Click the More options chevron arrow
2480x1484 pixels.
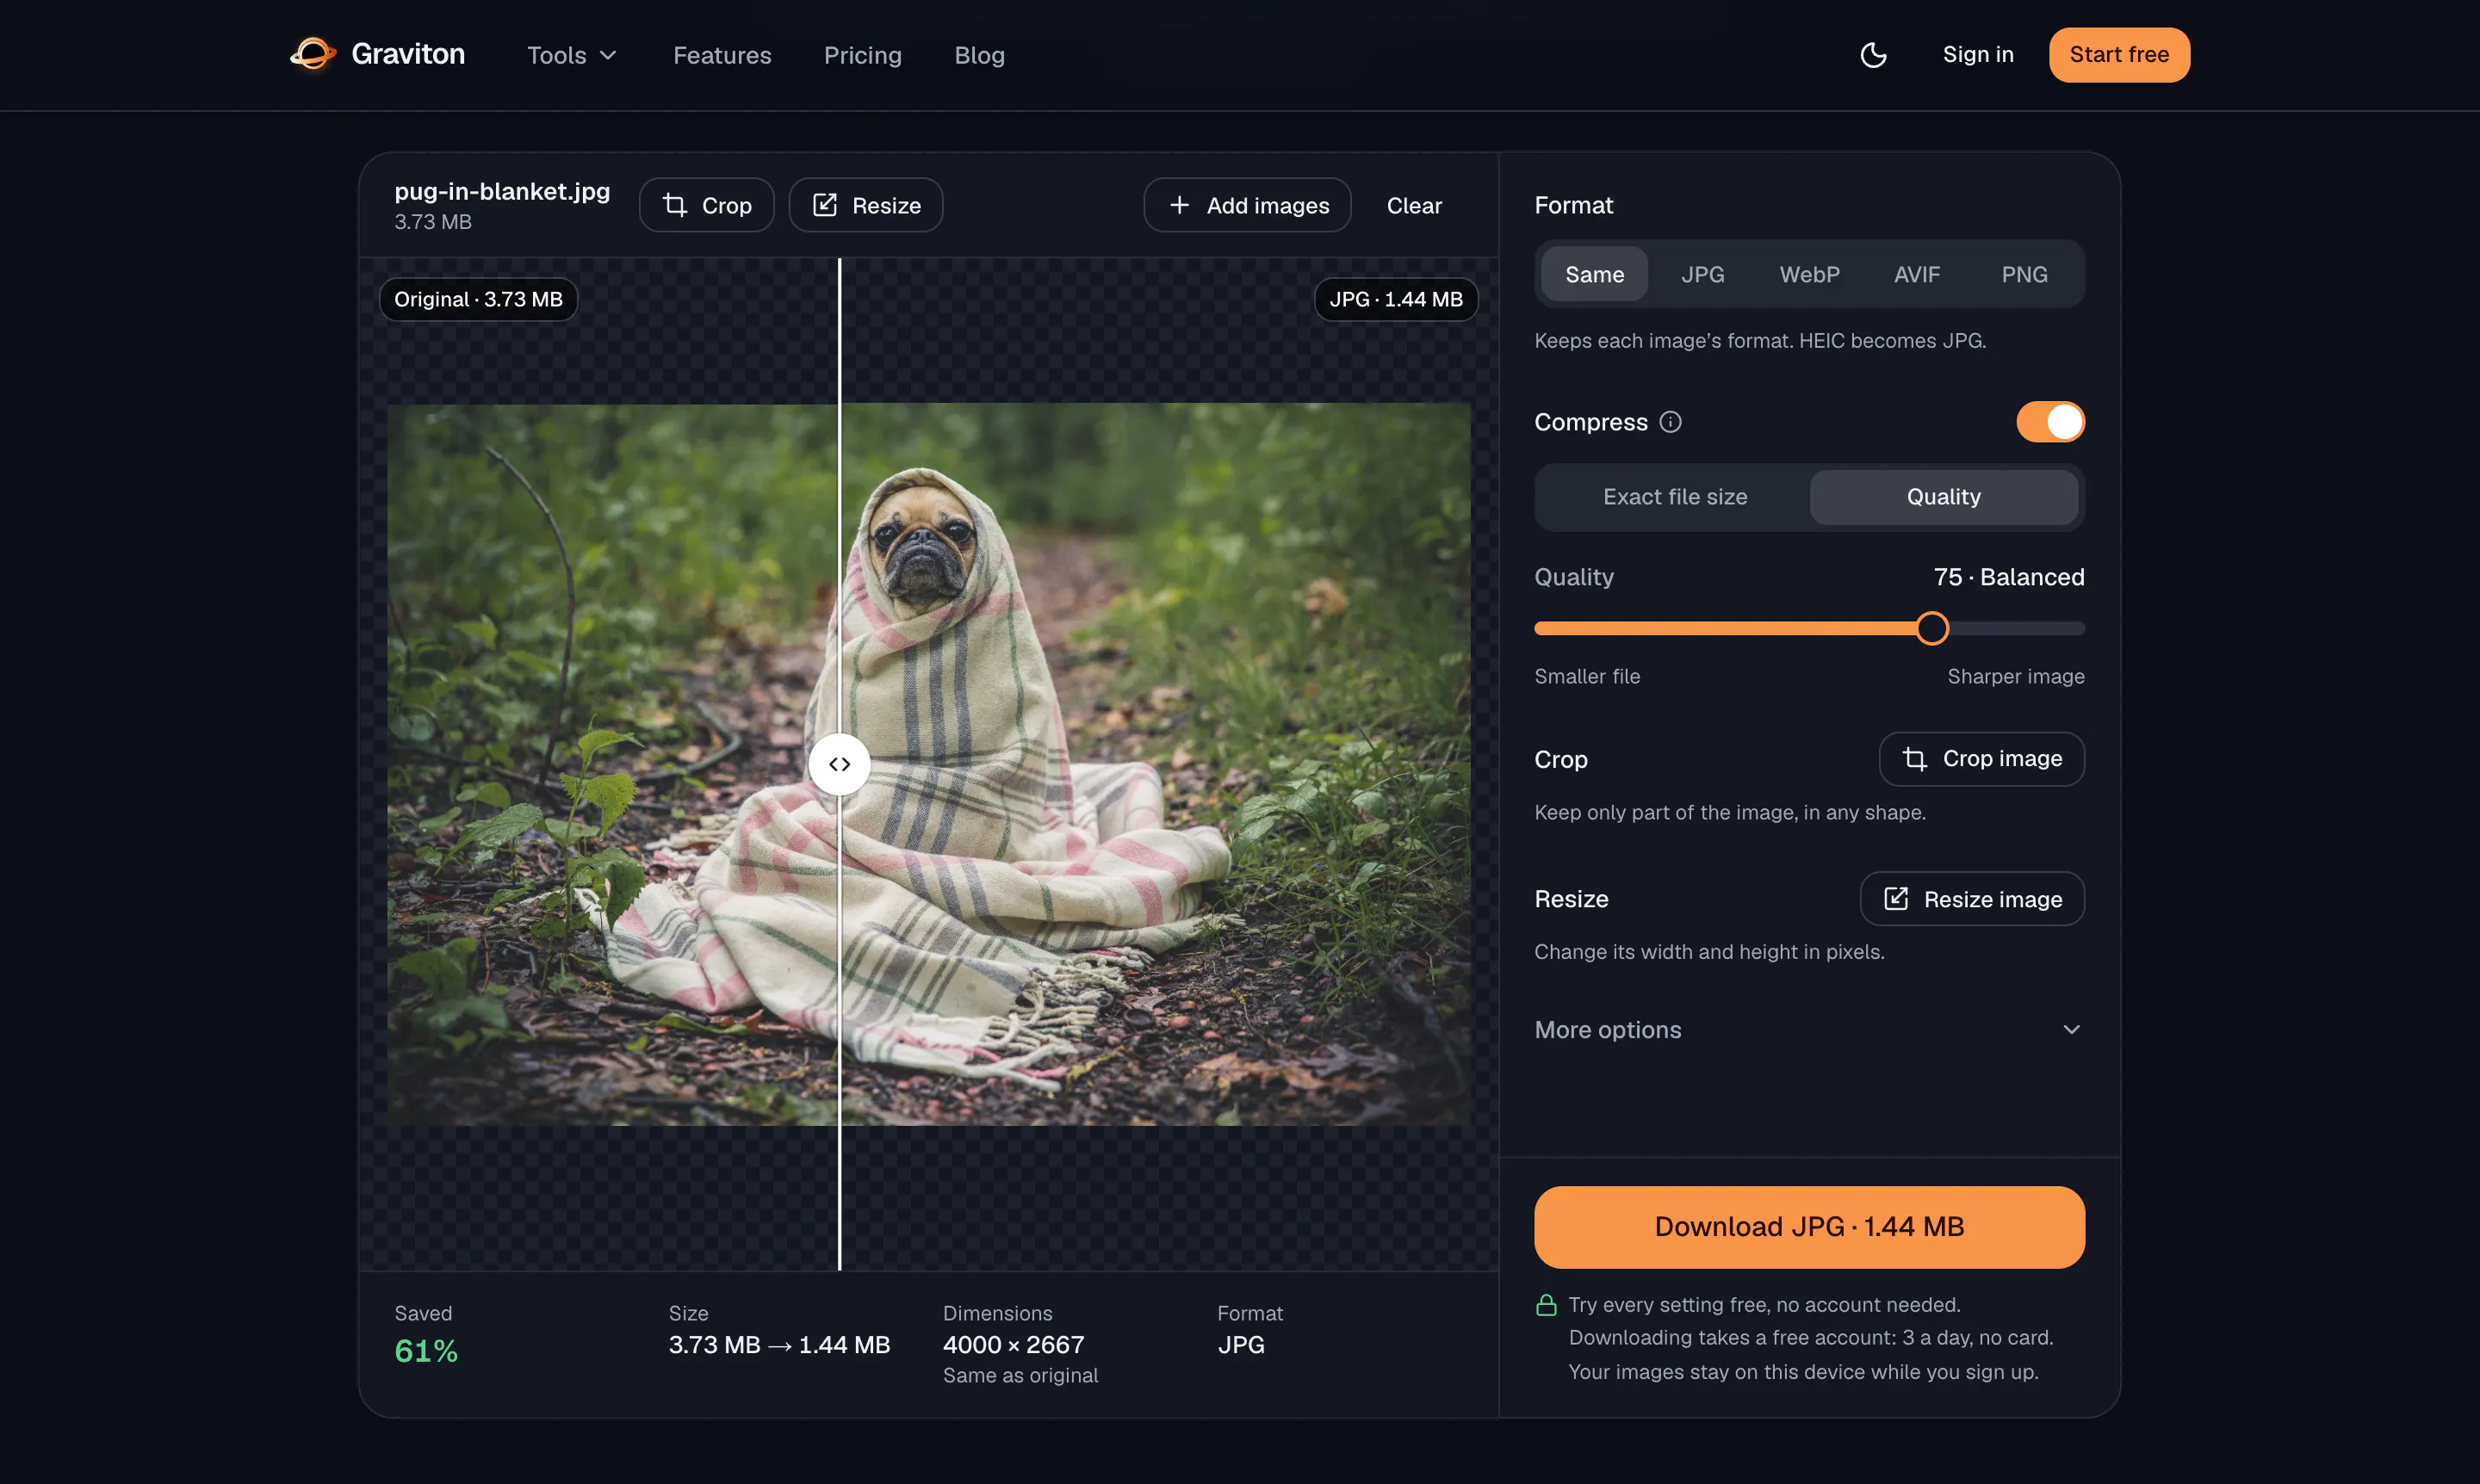(2071, 1030)
